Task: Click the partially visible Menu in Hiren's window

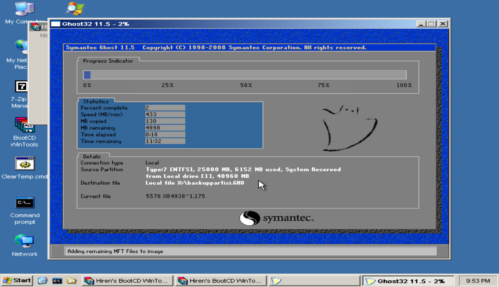Action: point(44,35)
